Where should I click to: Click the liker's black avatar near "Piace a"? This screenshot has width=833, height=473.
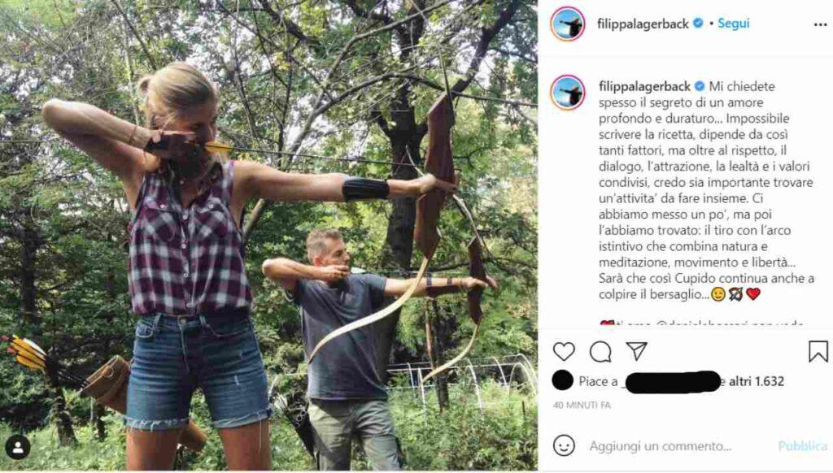tap(562, 380)
